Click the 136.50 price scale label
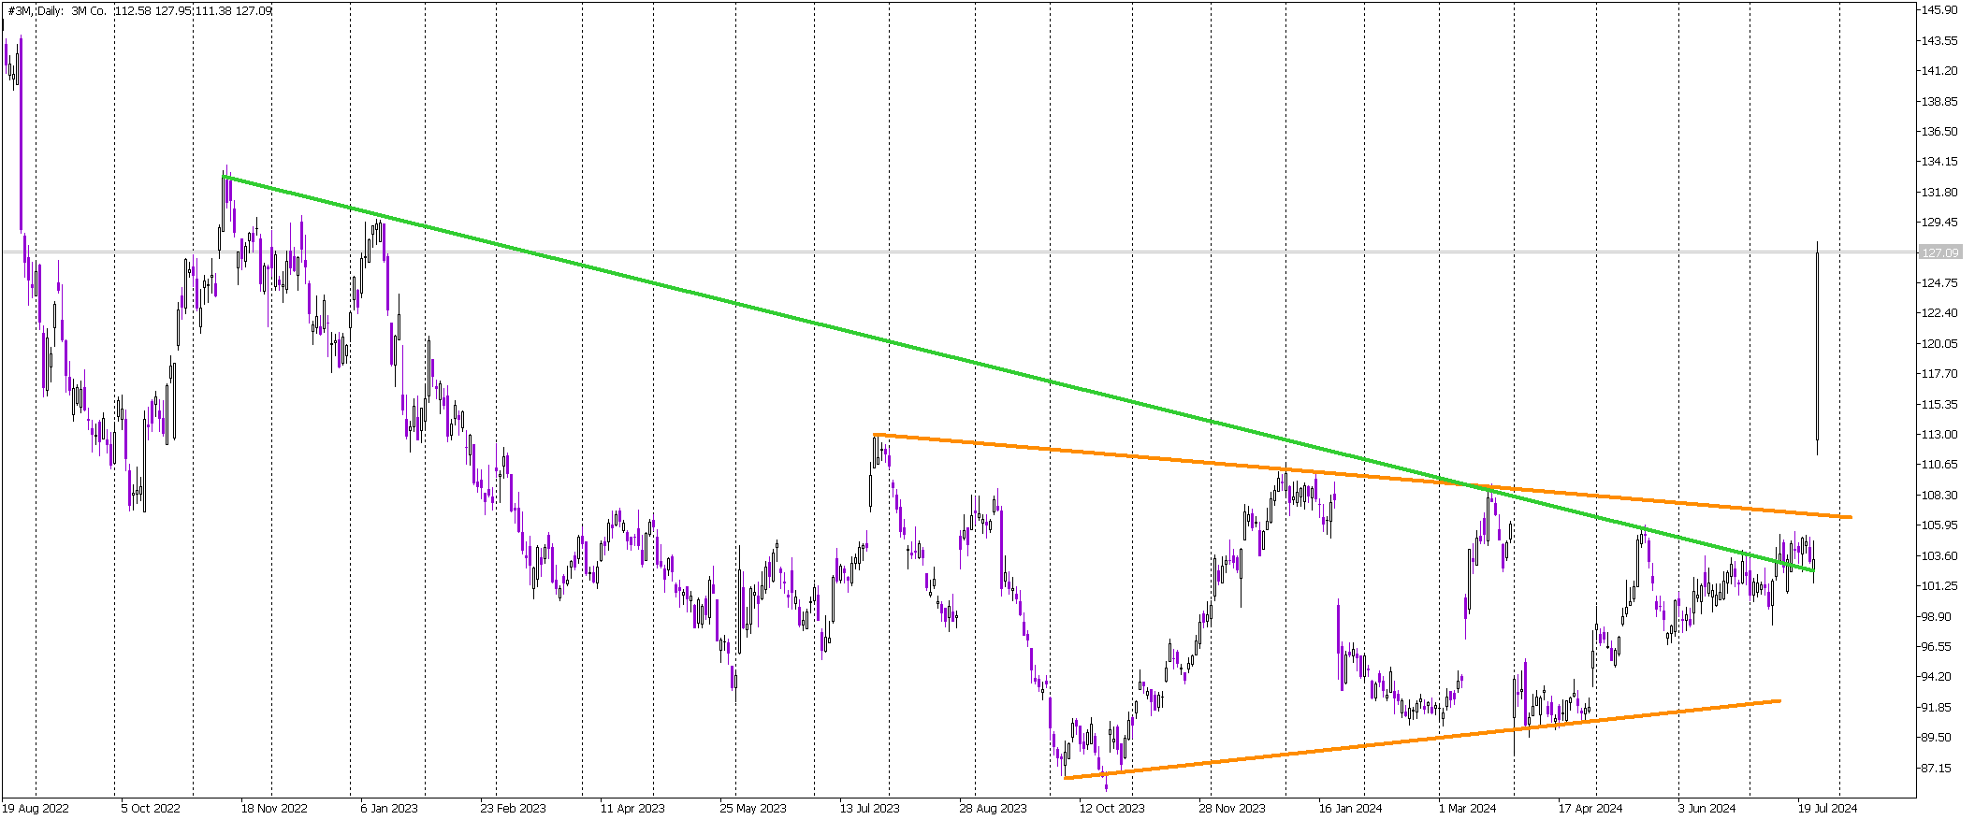The height and width of the screenshot is (820, 1975). coord(1939,131)
